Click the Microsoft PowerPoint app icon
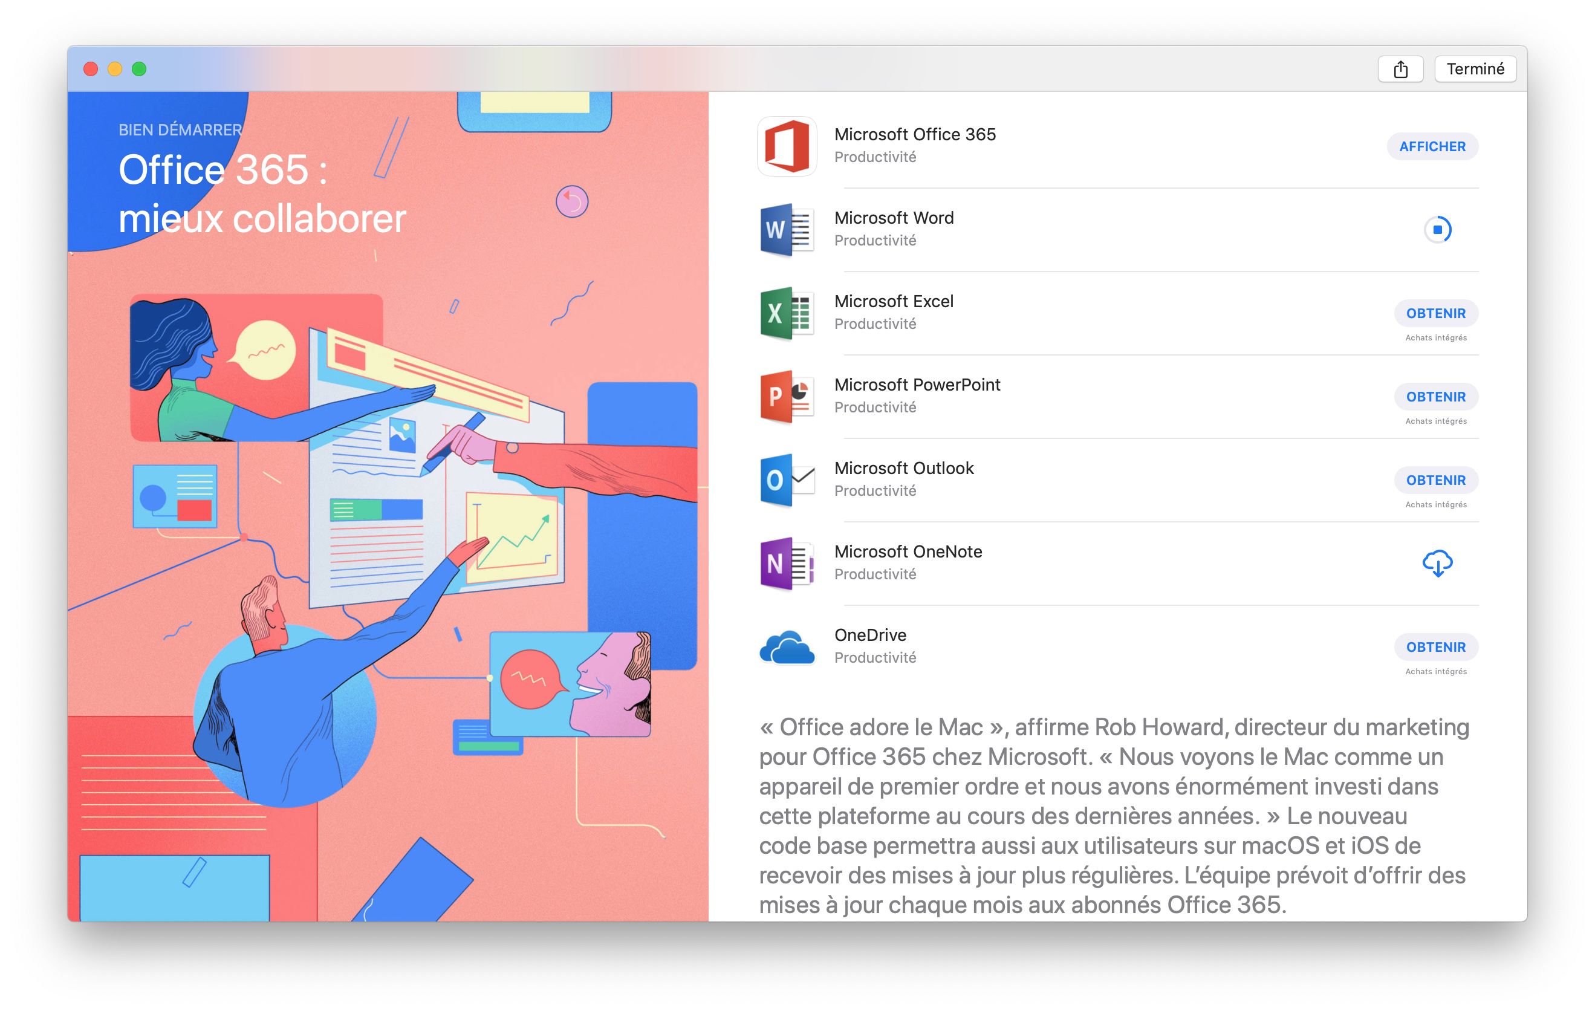Screen dimensions: 1595x1011 tap(787, 396)
